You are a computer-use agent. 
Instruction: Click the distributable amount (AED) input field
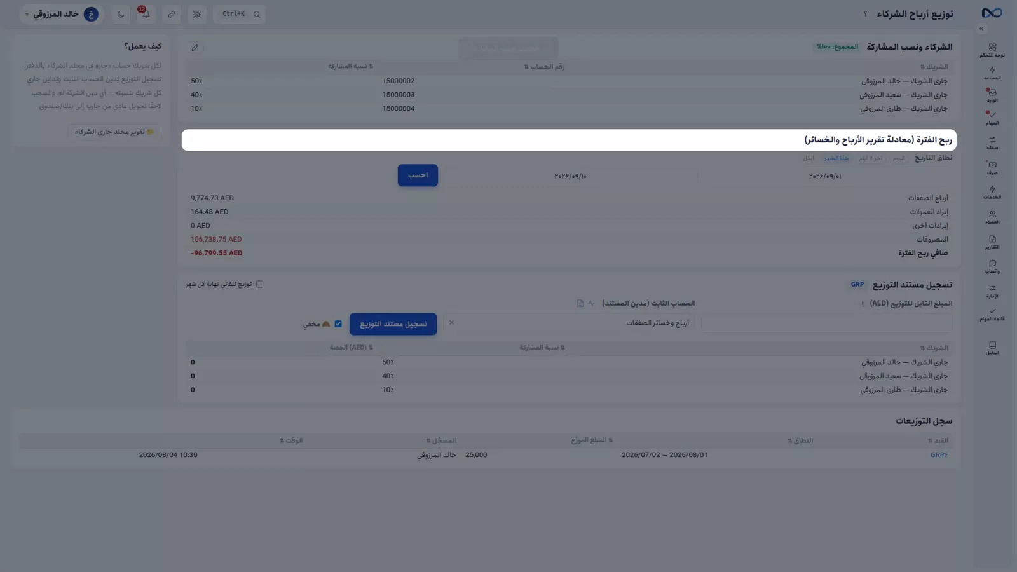click(826, 323)
